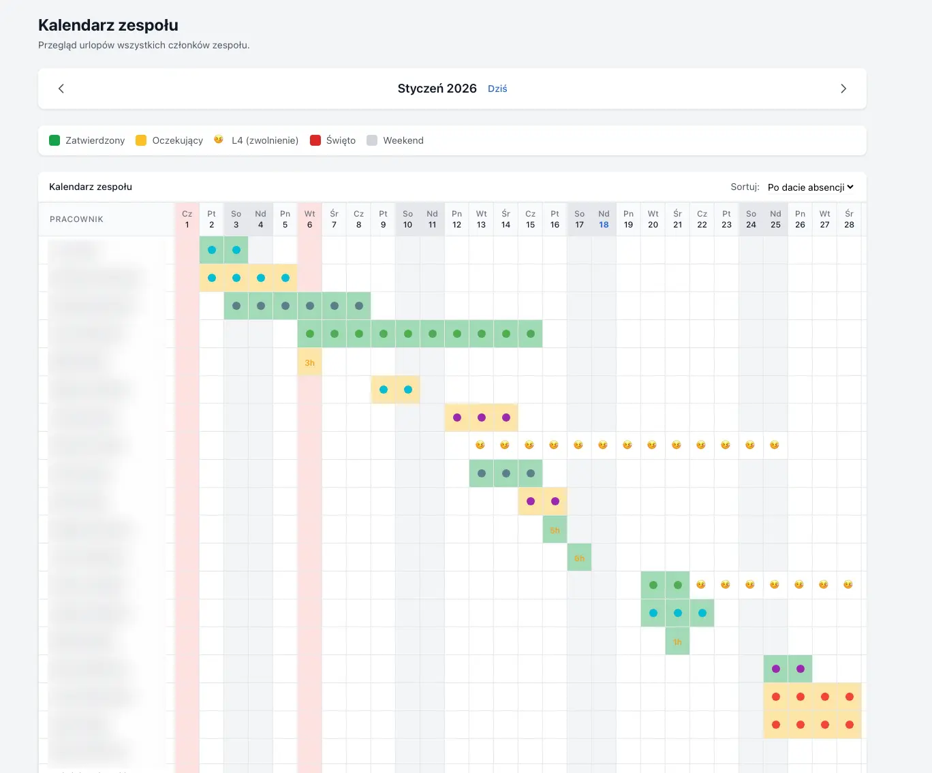
Task: Click the cyan dot on Friday 9
Action: tap(384, 390)
